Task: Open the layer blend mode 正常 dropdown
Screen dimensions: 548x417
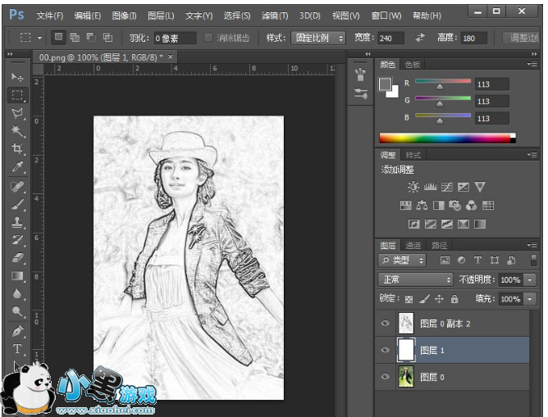Action: pos(416,279)
